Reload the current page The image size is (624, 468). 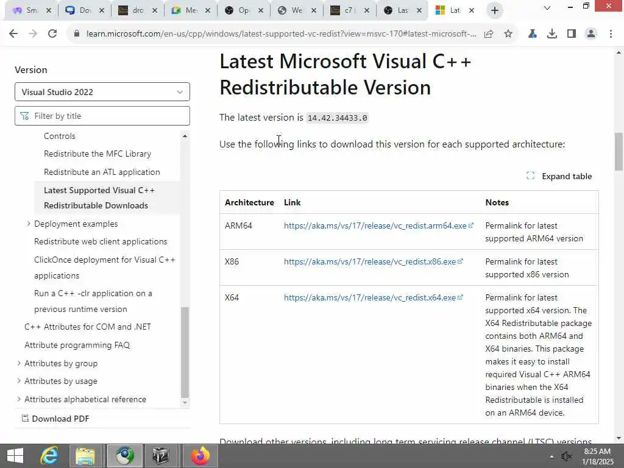click(52, 34)
